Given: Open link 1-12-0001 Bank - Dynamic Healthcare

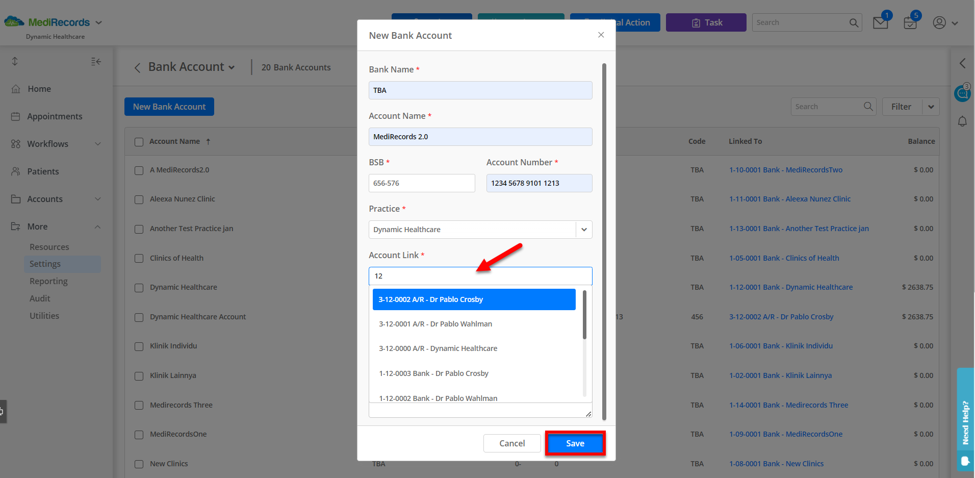Looking at the screenshot, I should click(790, 287).
